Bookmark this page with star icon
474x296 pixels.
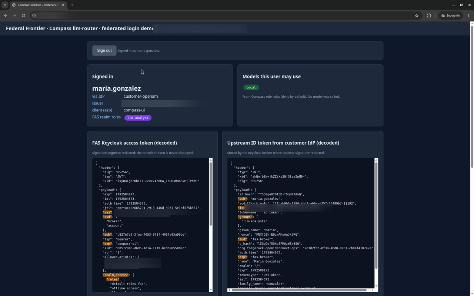coord(417,16)
